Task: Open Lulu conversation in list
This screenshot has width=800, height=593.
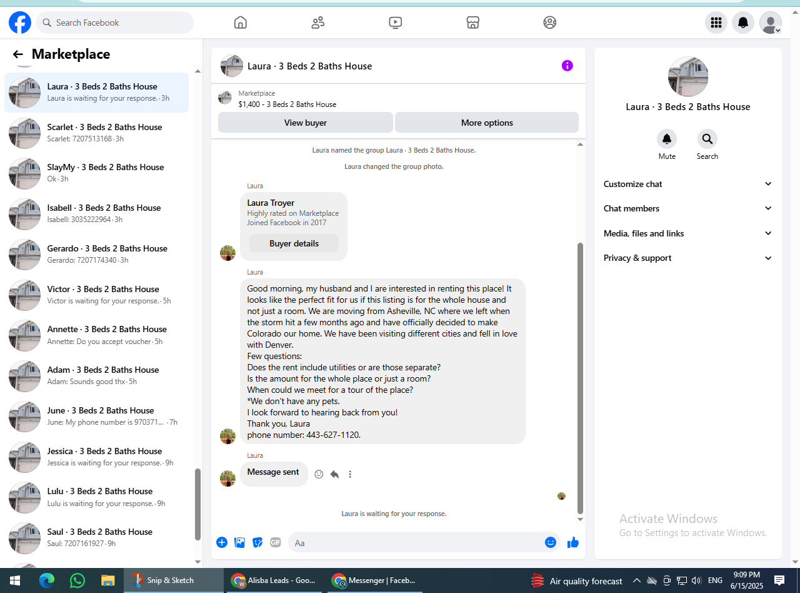Action: 97,497
